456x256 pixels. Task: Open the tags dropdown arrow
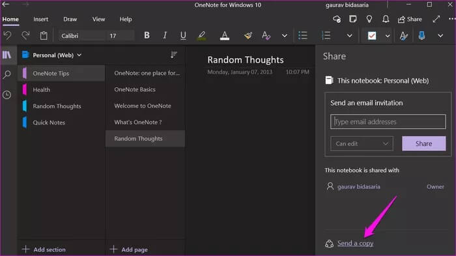coord(388,36)
